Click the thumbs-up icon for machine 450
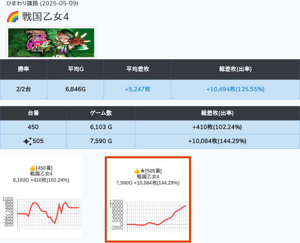 tap(32, 168)
